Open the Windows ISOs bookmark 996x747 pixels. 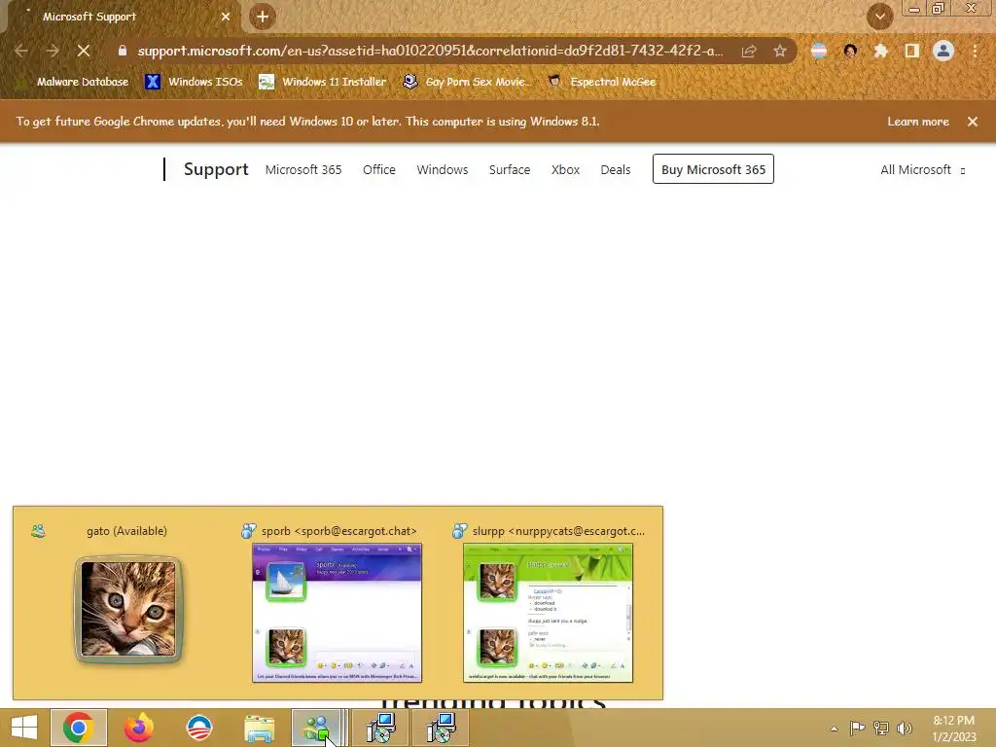pos(194,82)
